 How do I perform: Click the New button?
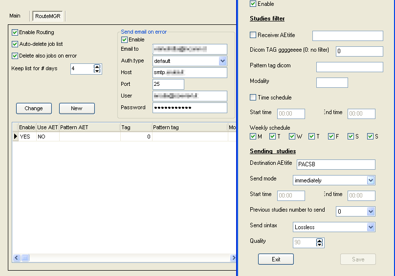77,108
